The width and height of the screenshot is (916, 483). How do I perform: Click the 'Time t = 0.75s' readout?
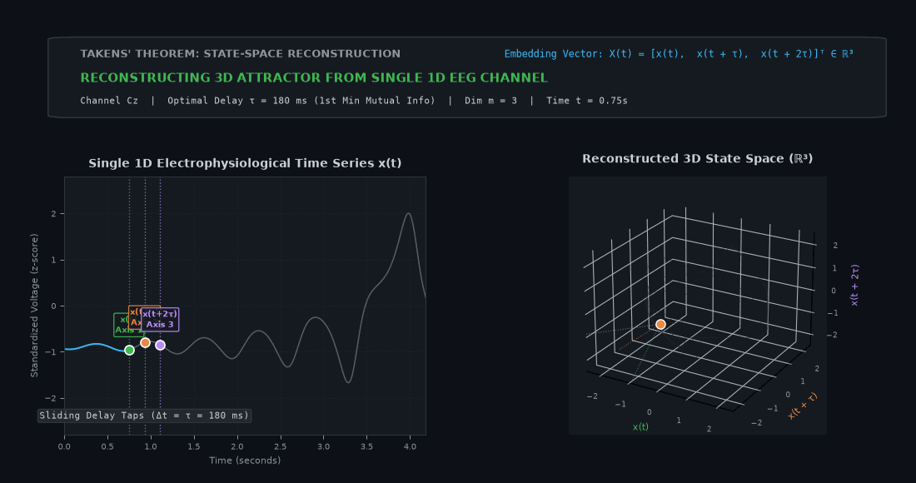[587, 101]
